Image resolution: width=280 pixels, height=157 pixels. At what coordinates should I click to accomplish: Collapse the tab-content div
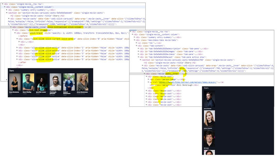pyautogui.click(x=137, y=46)
